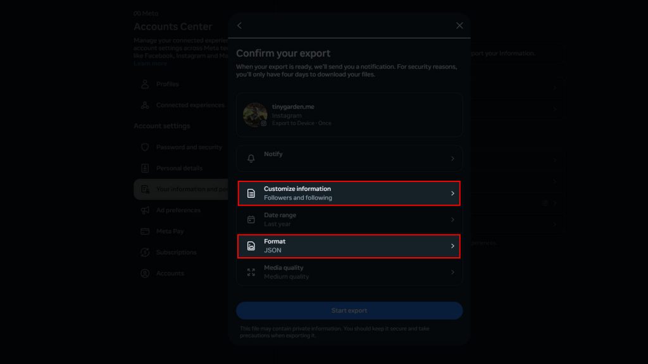Open the Format option showing JSON

click(349, 245)
